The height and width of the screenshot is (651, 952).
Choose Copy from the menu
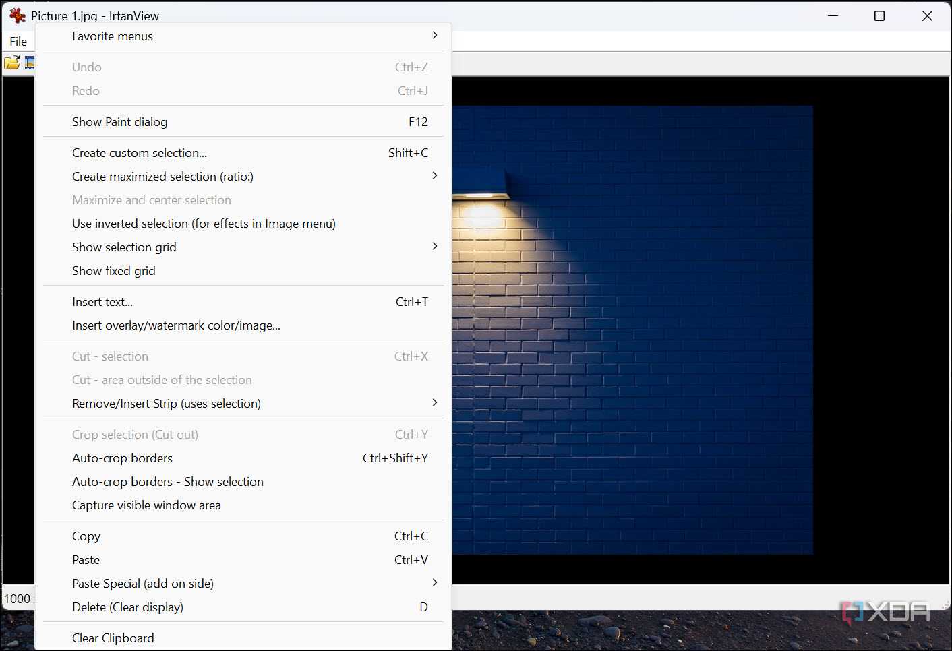[243, 536]
